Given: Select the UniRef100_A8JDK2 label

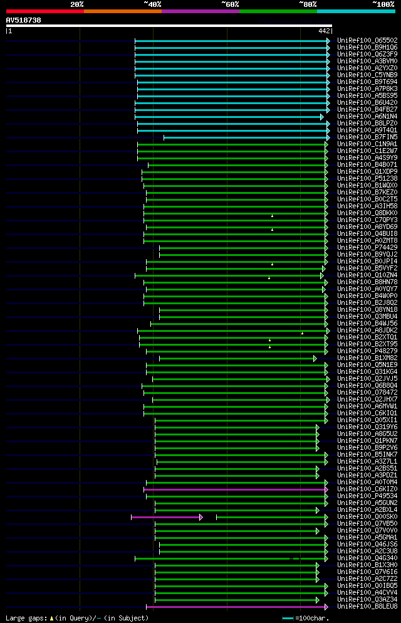Looking at the screenshot, I should point(367,331).
